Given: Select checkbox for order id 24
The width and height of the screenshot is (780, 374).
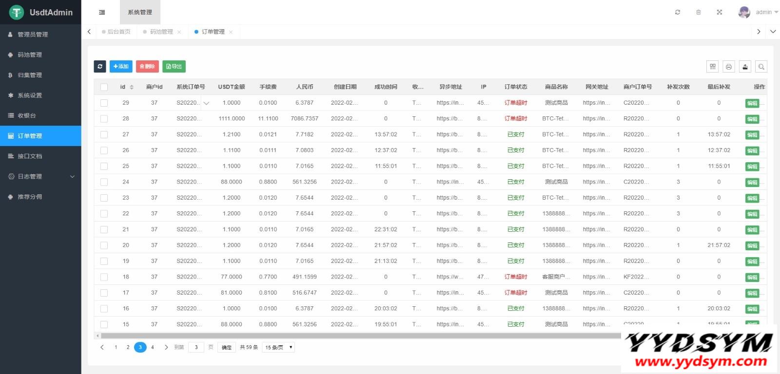Looking at the screenshot, I should coord(104,182).
